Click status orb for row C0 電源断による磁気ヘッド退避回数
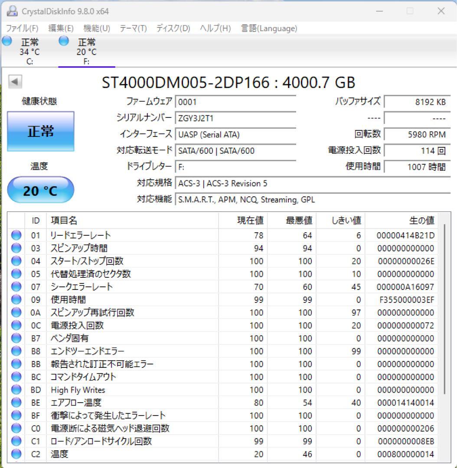Image resolution: width=457 pixels, height=468 pixels. [x=16, y=428]
